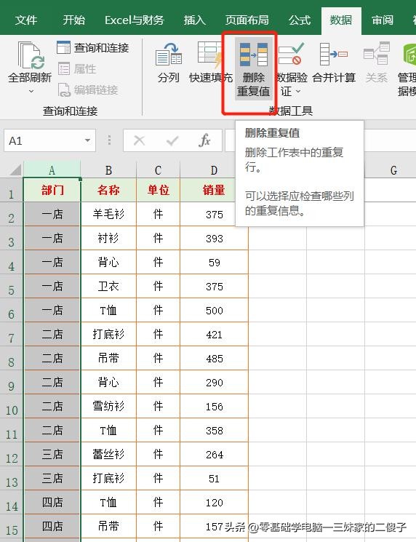Expand the Name Box dropdown arrow
This screenshot has width=416, height=542.
pos(88,140)
